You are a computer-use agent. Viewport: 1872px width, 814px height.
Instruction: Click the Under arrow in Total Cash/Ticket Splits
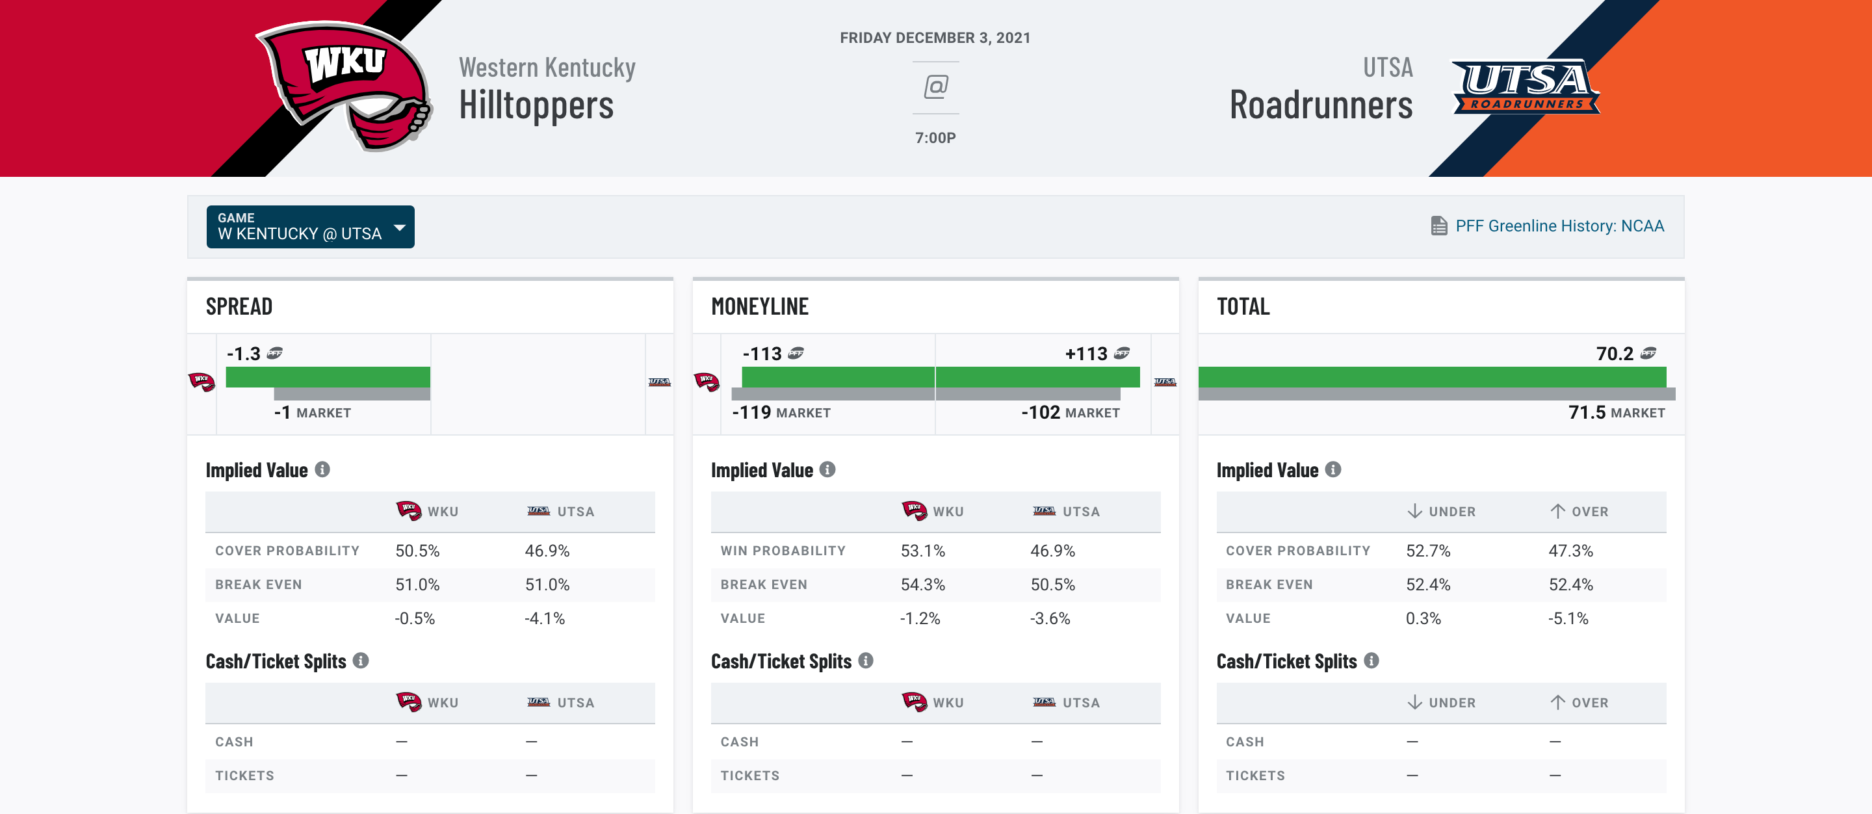pyautogui.click(x=1414, y=702)
